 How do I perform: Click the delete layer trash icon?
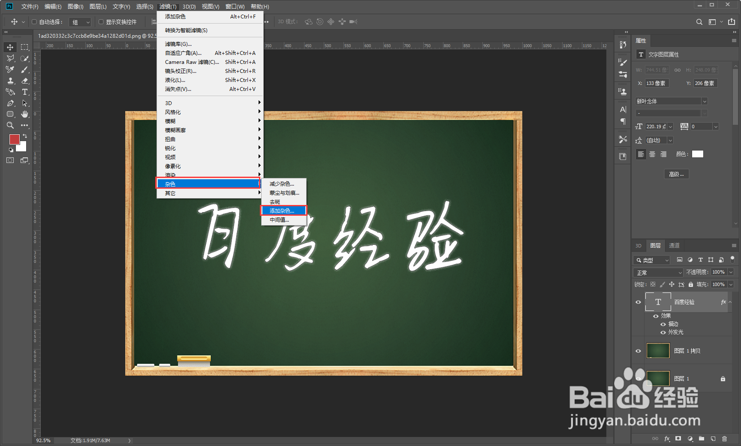click(x=725, y=438)
